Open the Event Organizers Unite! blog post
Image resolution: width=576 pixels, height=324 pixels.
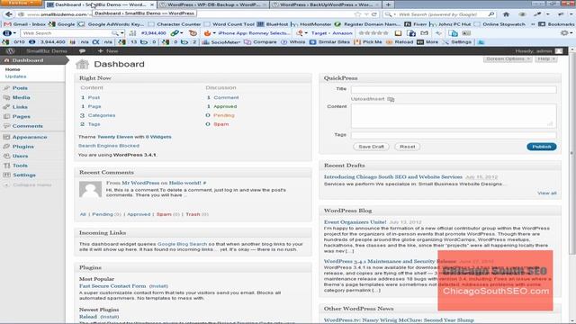(355, 222)
